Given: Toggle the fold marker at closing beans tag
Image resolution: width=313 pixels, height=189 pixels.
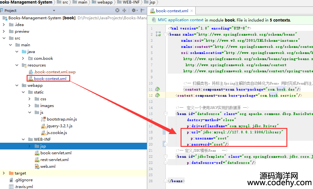Looking at the screenshot, I should click(x=165, y=181).
